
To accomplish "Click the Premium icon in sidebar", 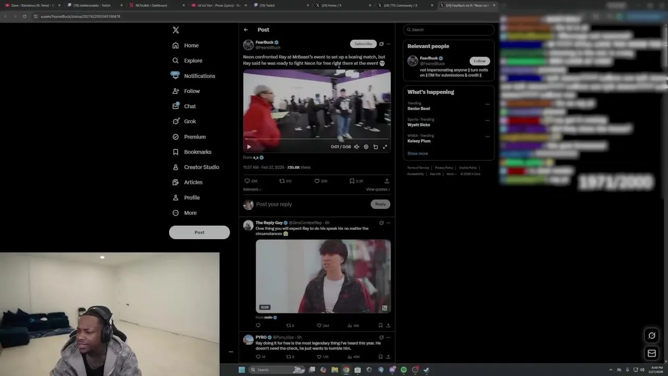I will [176, 137].
